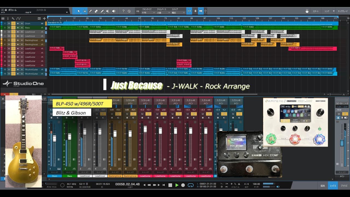Image resolution: width=350 pixels, height=197 pixels.
Task: Select LeadGuitar clip 5(91)
Action: click(313, 48)
